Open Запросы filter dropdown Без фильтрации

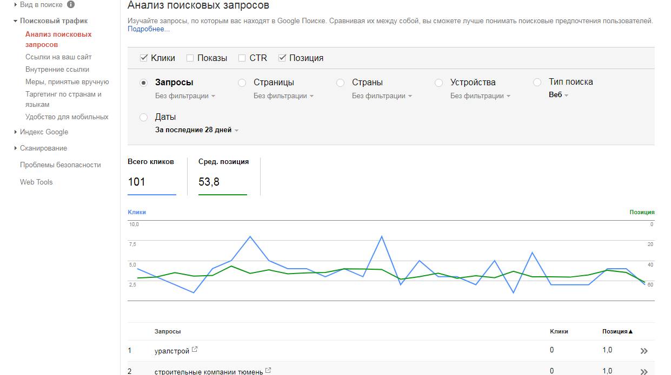[185, 96]
